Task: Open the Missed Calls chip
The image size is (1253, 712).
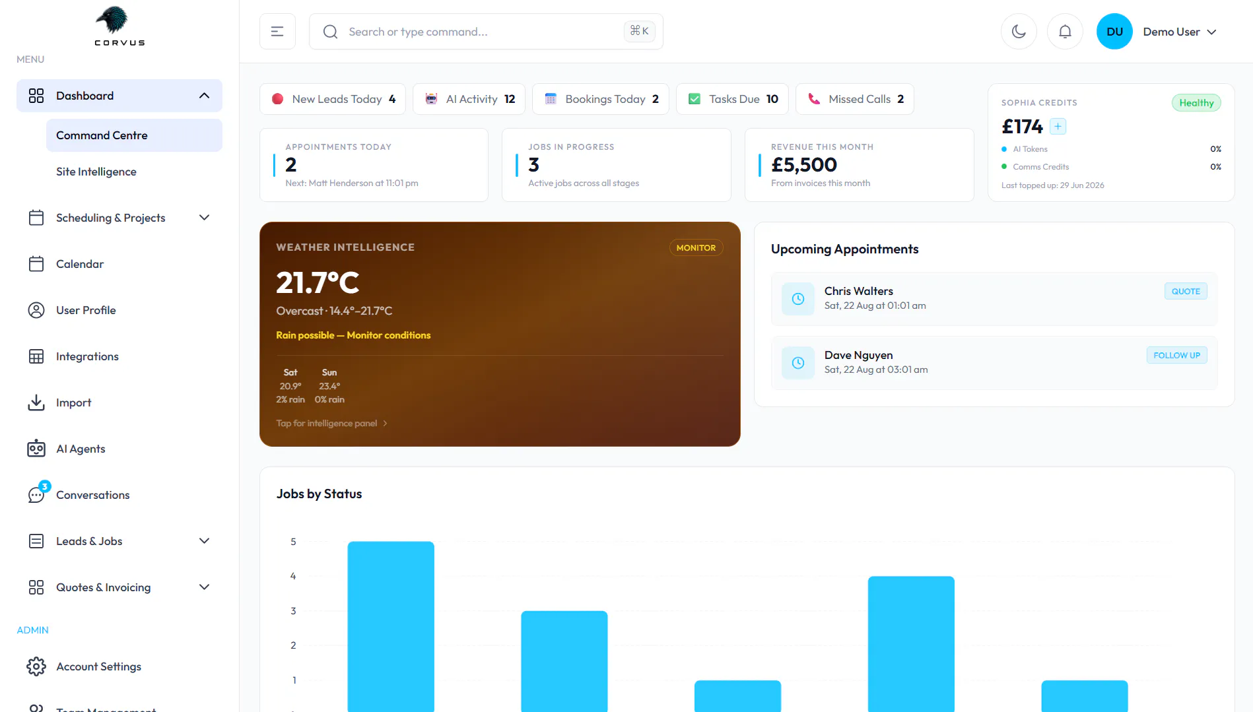Action: point(855,99)
